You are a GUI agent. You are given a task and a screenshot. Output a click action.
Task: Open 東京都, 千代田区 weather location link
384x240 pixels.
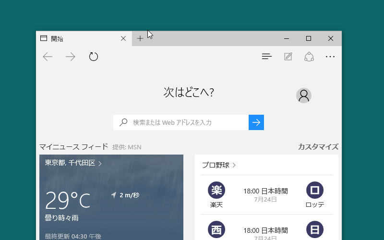(x=73, y=163)
